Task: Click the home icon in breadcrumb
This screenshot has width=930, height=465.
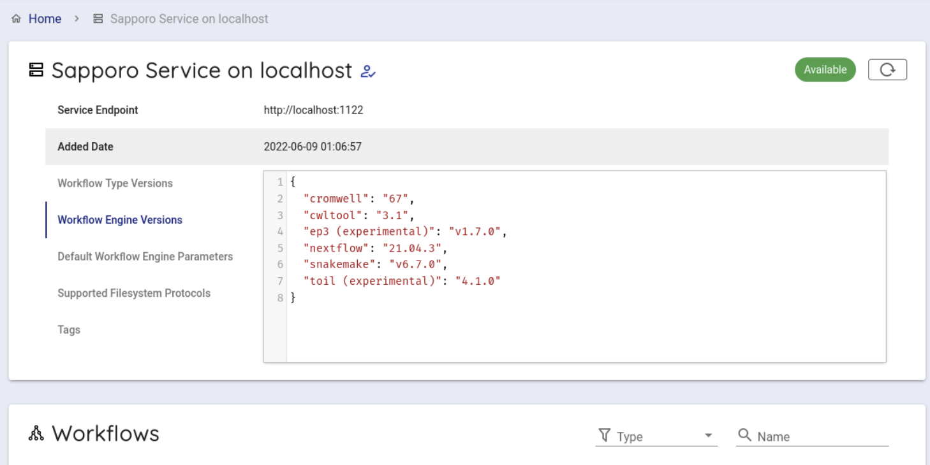Action: 17,19
